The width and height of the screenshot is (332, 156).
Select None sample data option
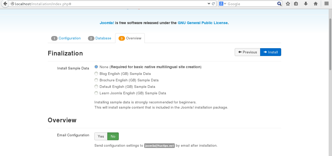[96, 67]
